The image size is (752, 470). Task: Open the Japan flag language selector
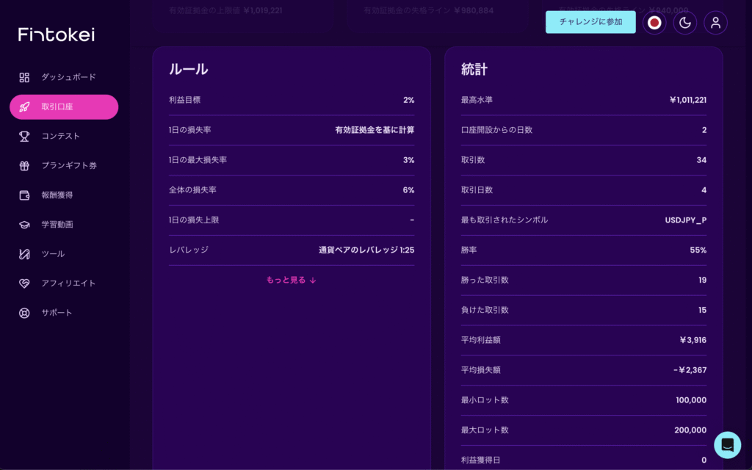coord(654,22)
